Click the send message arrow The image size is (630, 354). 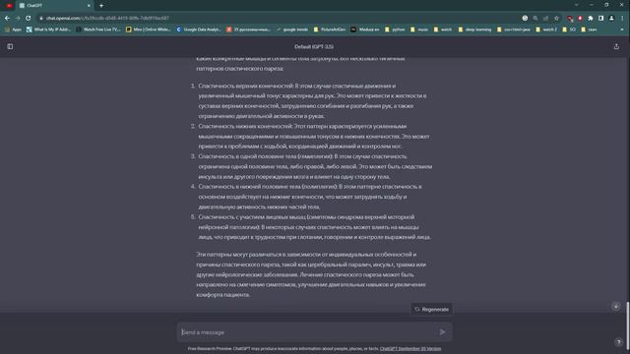442,332
